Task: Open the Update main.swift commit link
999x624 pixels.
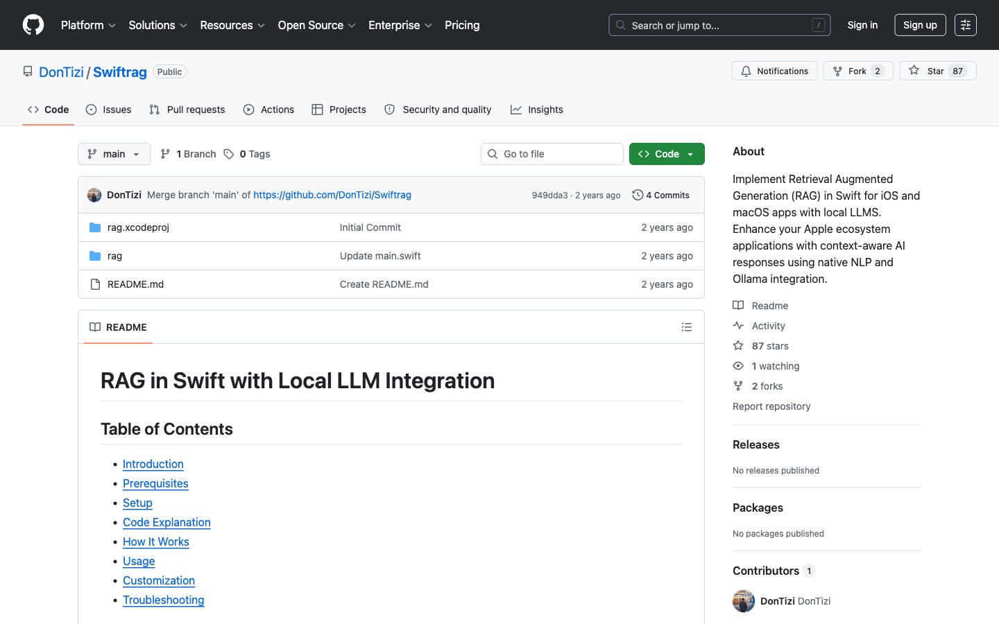Action: tap(380, 256)
